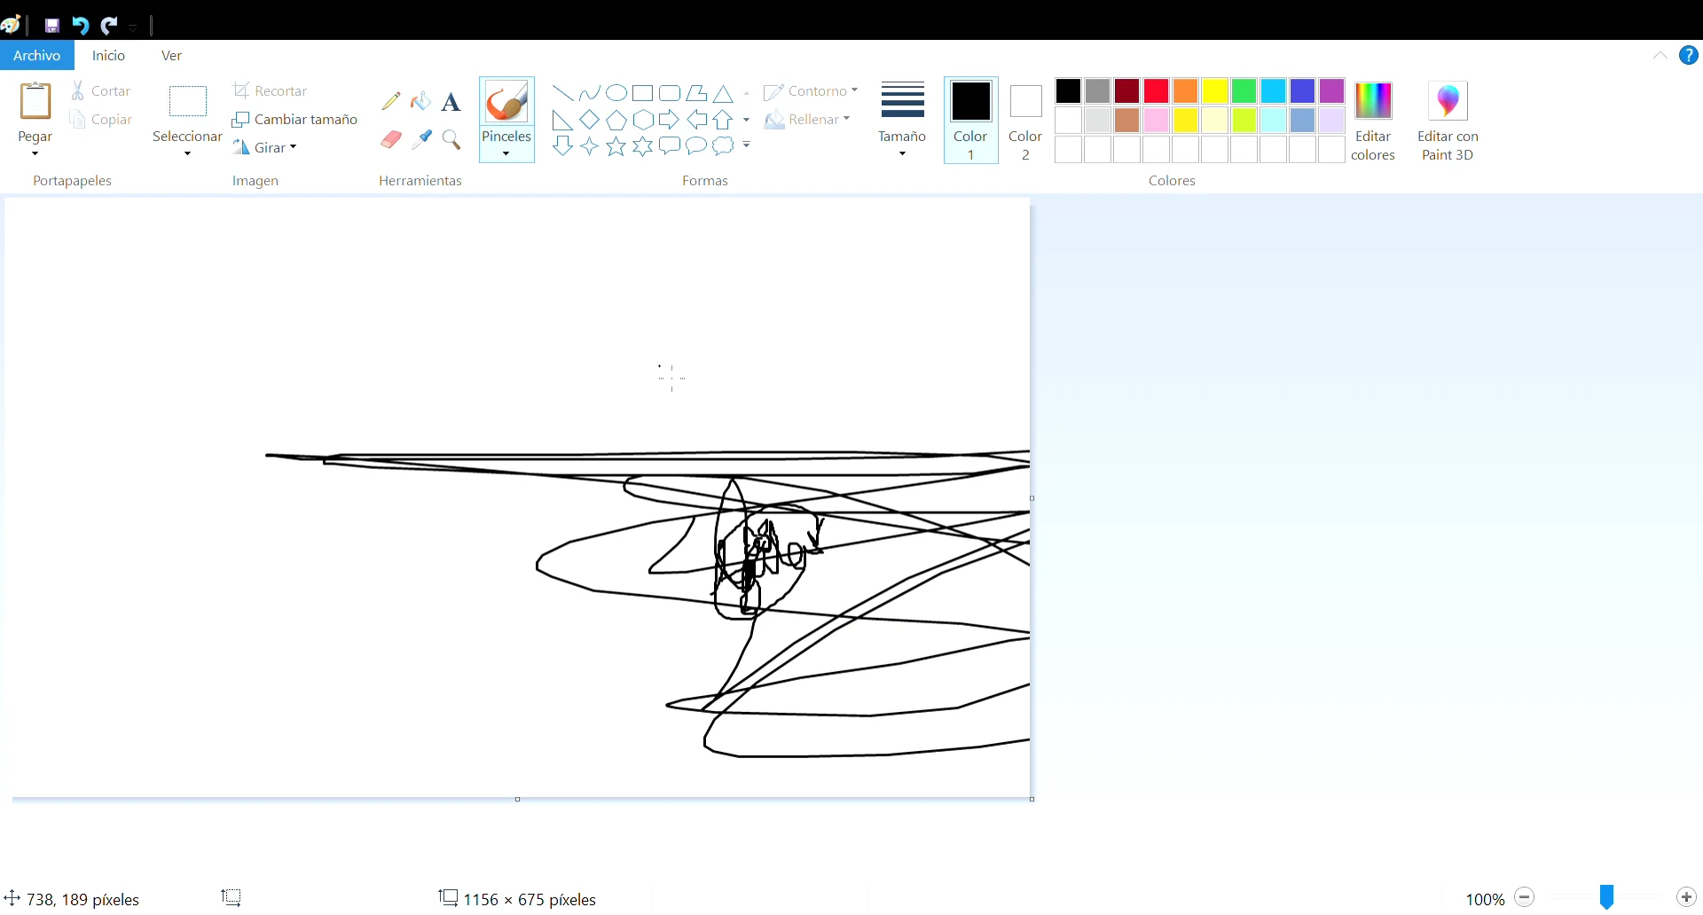Open the Archivo menu
This screenshot has height=915, width=1703.
[x=36, y=55]
